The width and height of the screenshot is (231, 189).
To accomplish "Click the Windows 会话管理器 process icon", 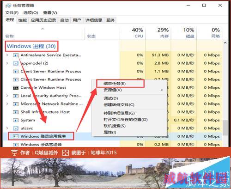I will coord(16,145).
